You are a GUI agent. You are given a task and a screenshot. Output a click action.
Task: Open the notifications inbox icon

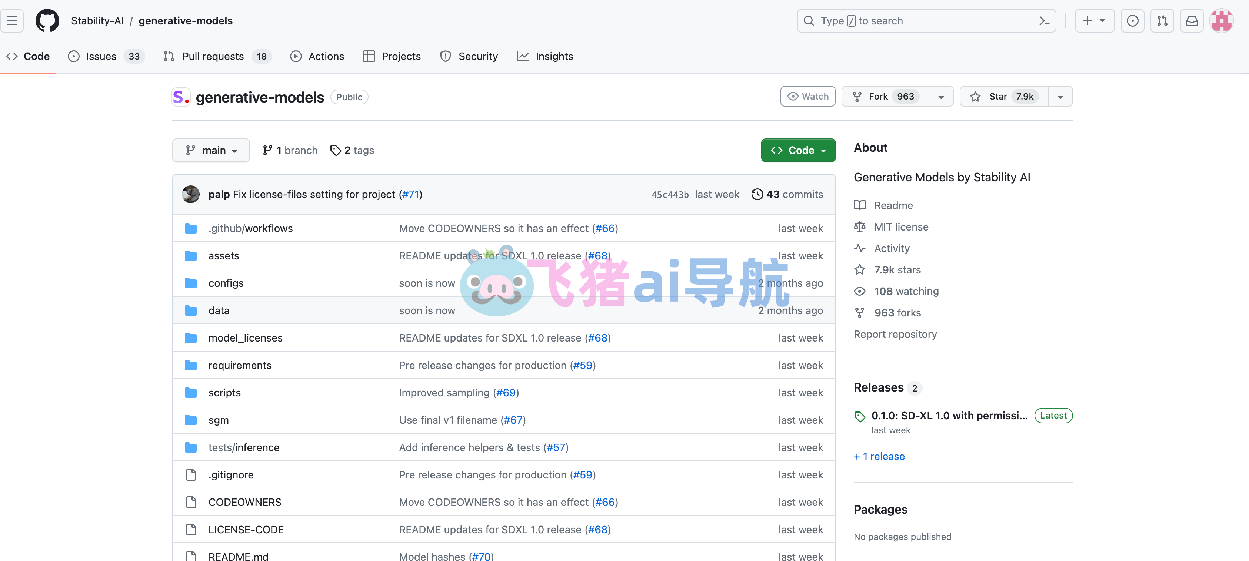[x=1191, y=21]
